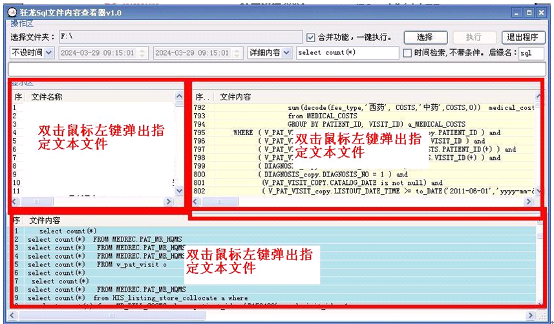
Task: Select result row 5 FROM v_pat_visit o
Action: click(274, 265)
